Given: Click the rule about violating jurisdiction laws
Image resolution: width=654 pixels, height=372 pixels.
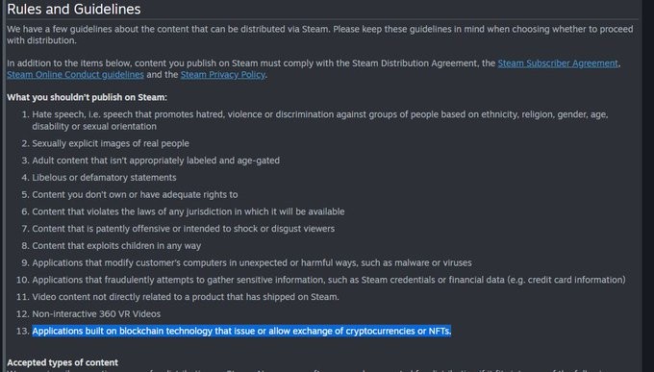Looking at the screenshot, I should click(189, 211).
